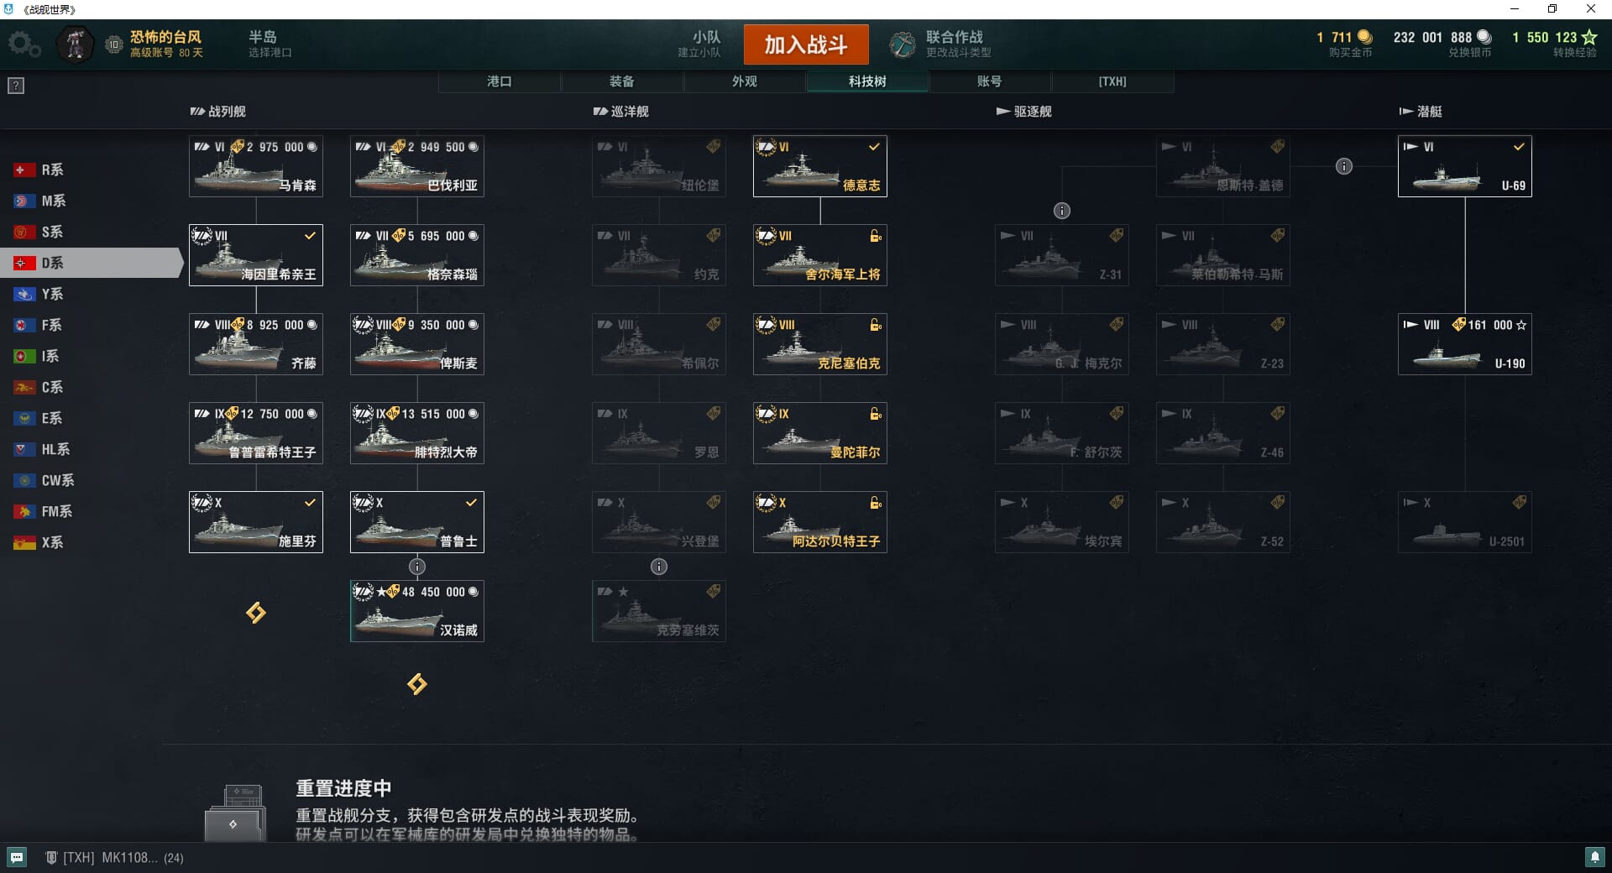Click the player avatar icon
1612x873 pixels.
click(x=76, y=44)
